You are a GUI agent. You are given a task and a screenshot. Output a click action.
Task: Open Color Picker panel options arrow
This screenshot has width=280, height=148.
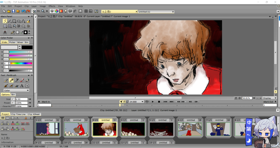point(29,38)
